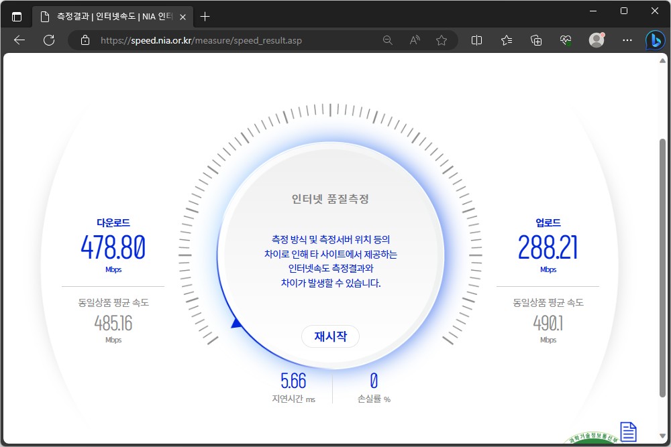Click the scrollbar down arrow
The height and width of the screenshot is (447, 671).
[662, 436]
